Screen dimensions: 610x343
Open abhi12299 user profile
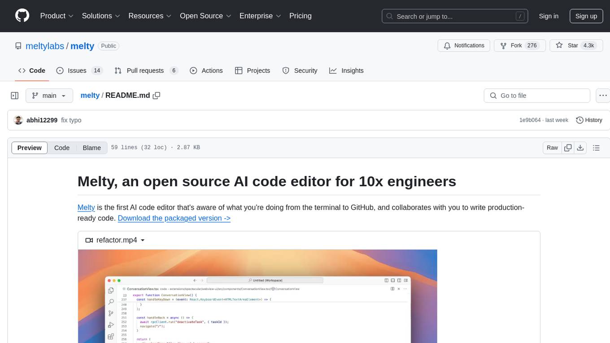[x=42, y=120]
